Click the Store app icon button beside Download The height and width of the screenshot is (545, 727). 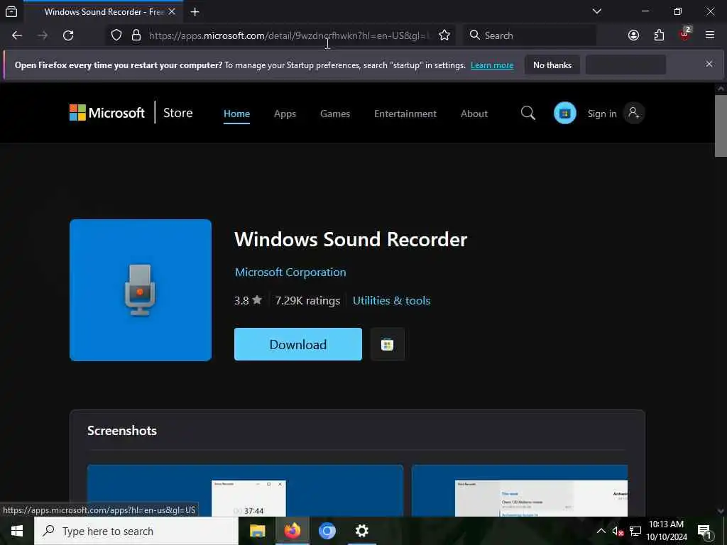pyautogui.click(x=387, y=344)
